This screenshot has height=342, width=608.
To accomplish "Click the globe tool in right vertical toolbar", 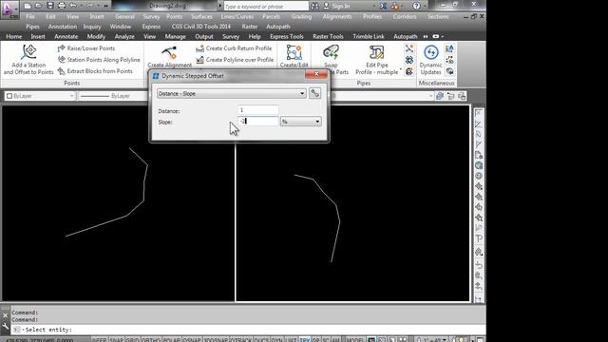I will coord(479,165).
